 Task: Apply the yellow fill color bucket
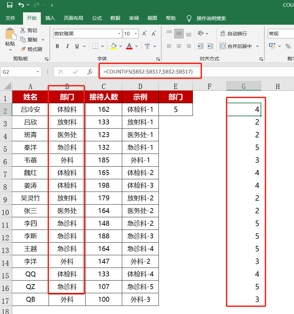pos(113,46)
